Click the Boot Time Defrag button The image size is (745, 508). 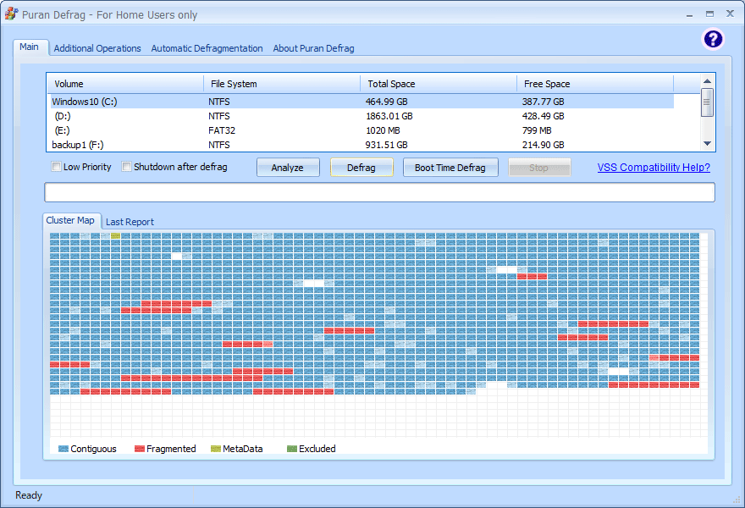[450, 168]
